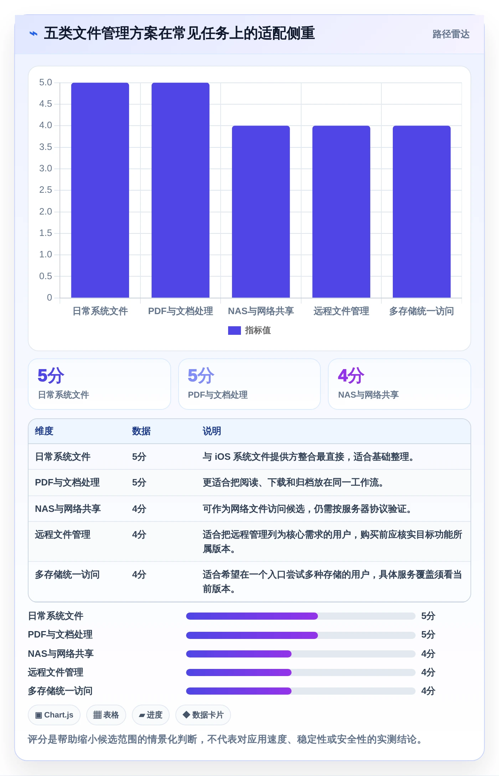Click the 多存储统一访问 progress bar
The width and height of the screenshot is (499, 776).
[x=300, y=691]
